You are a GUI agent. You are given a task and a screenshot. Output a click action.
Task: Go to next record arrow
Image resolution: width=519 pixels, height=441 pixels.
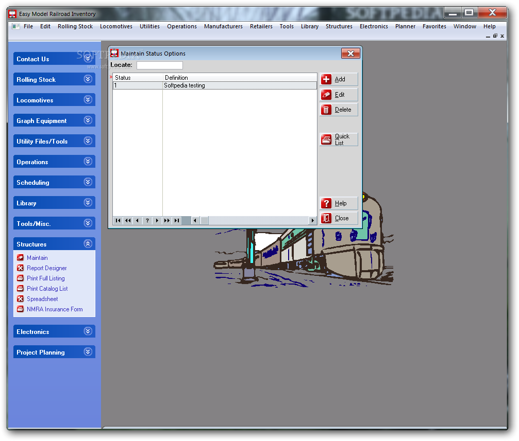tap(157, 220)
